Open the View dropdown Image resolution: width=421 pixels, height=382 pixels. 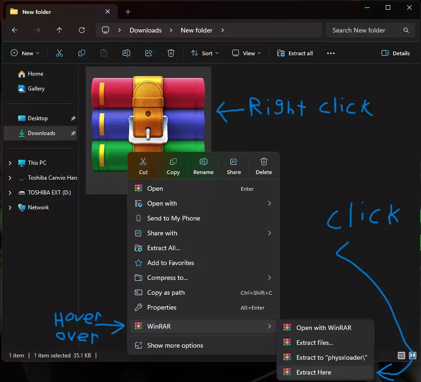pos(246,53)
